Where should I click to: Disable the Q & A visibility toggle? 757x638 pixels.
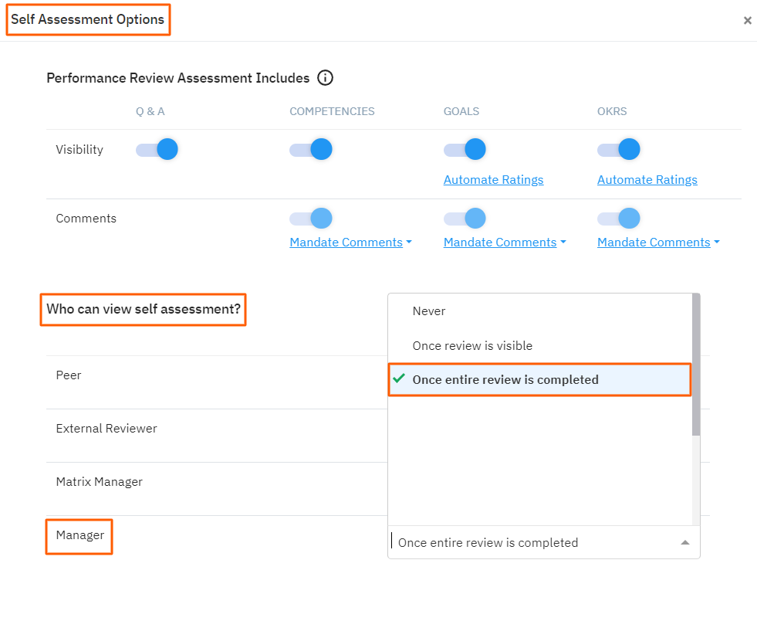157,149
